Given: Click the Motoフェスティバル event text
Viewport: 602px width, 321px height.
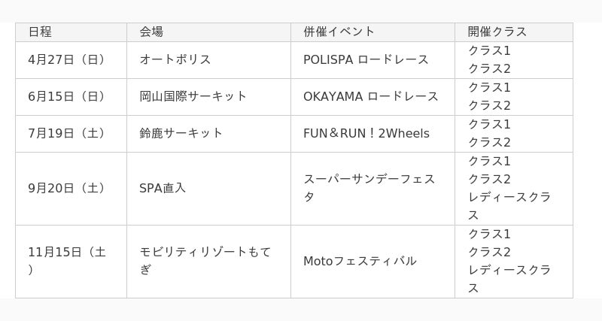Looking at the screenshot, I should click(x=360, y=261).
